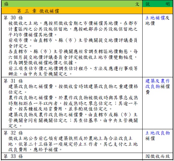Click the 第 33 條 article heading
This screenshot has width=174, height=161.
point(13,156)
